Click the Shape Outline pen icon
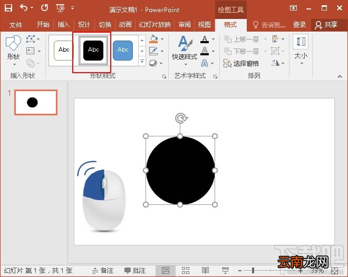 [x=153, y=51]
